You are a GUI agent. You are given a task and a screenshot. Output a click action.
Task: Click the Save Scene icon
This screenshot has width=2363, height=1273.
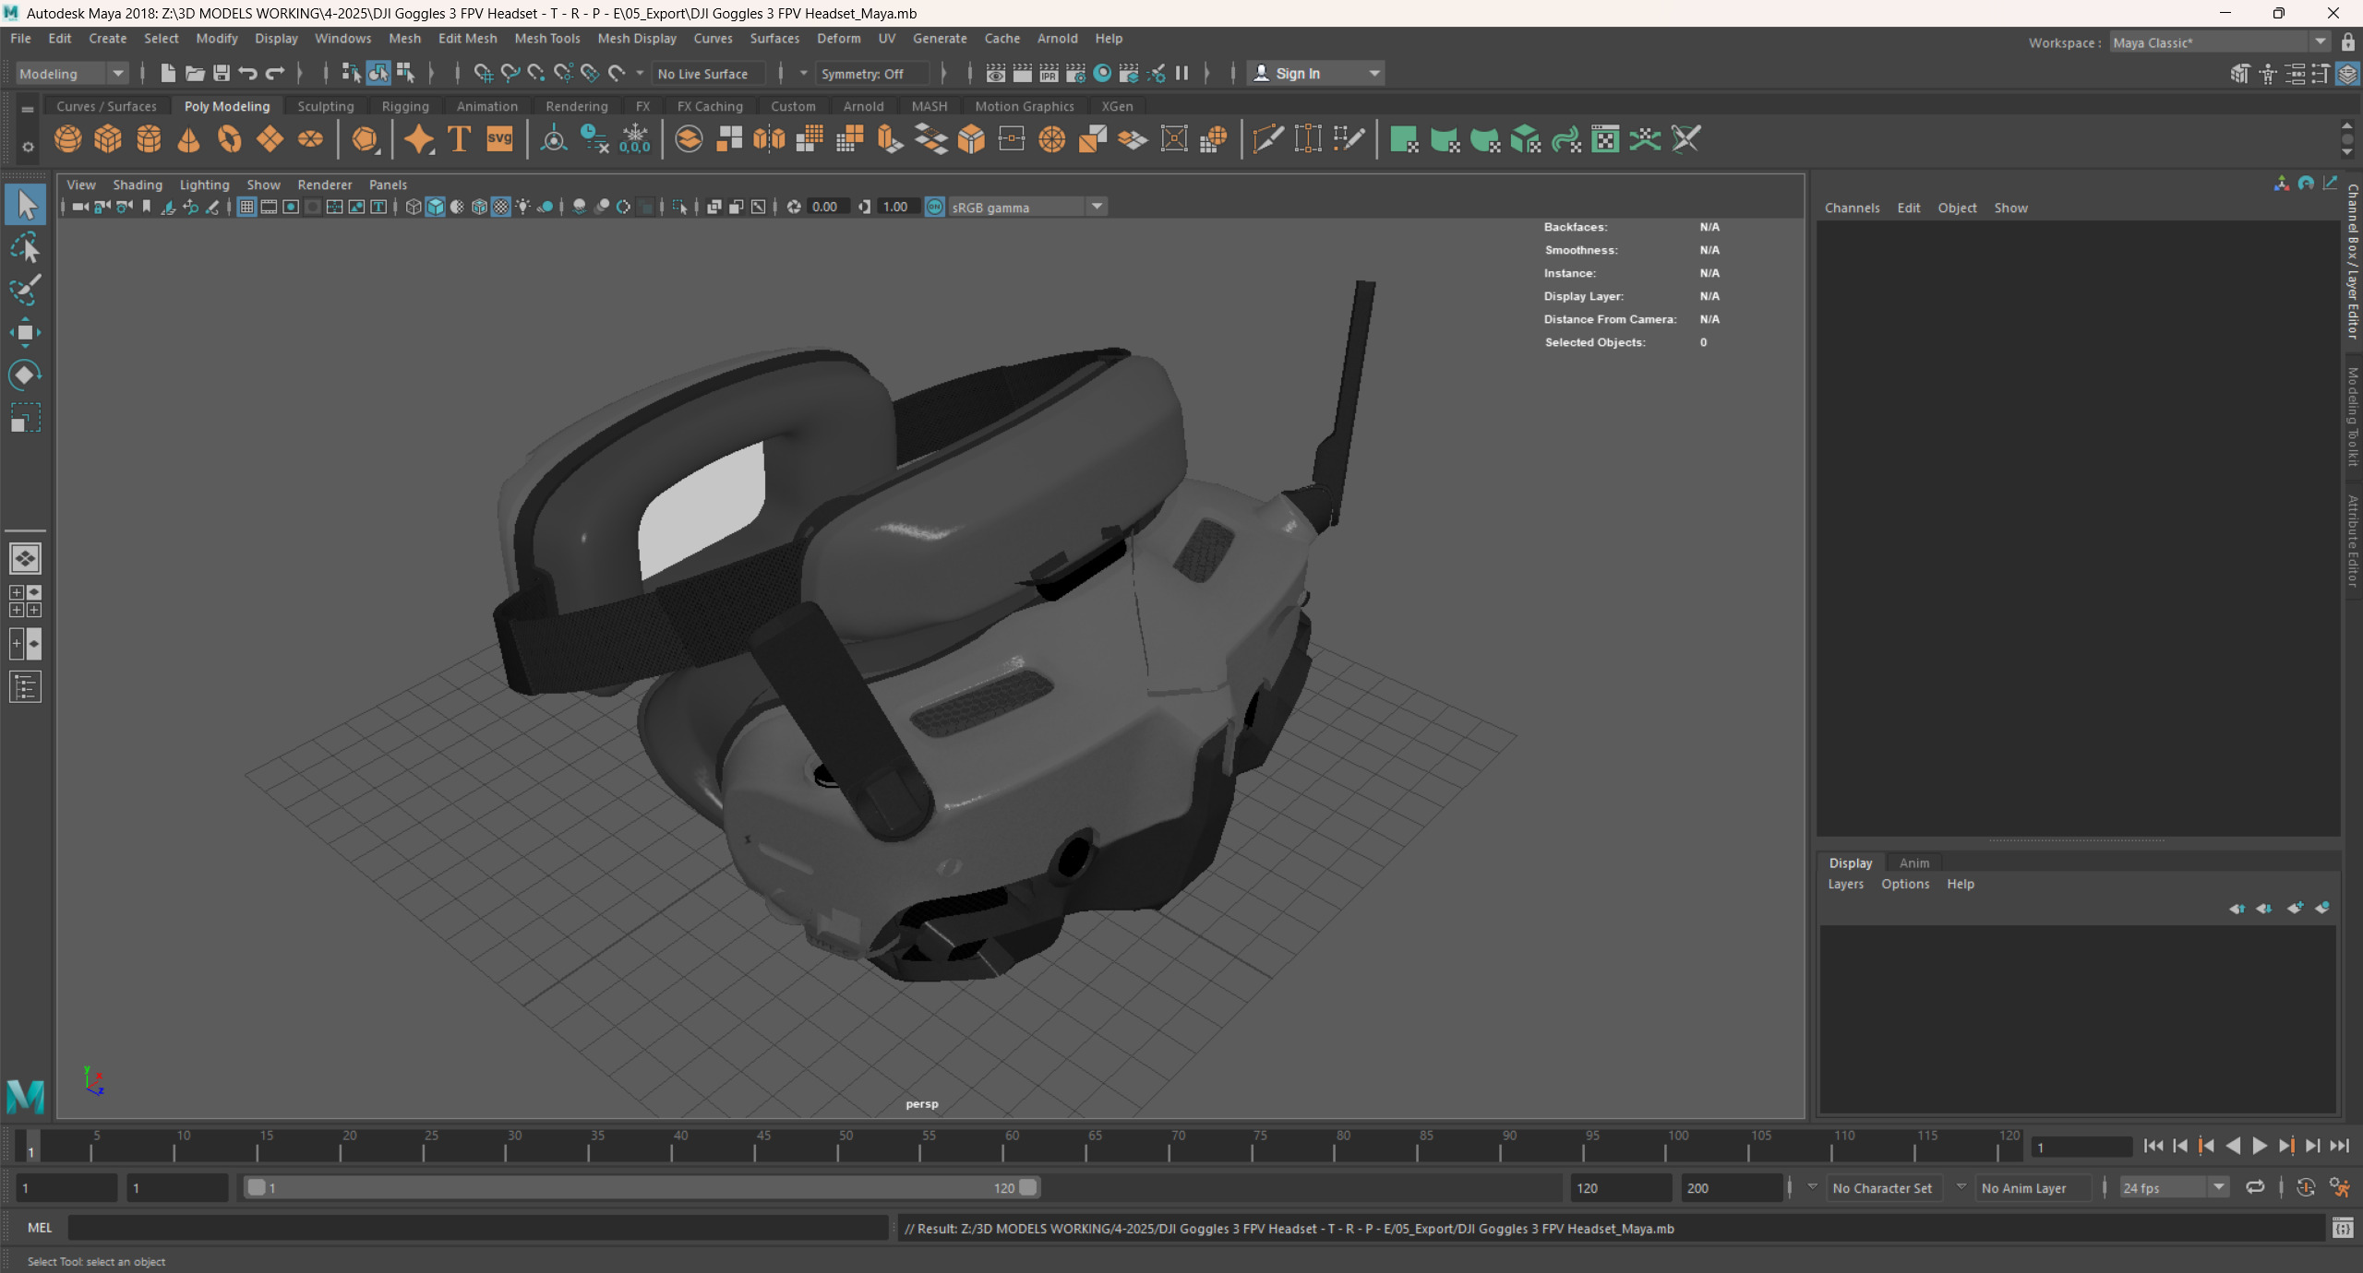tap(222, 73)
